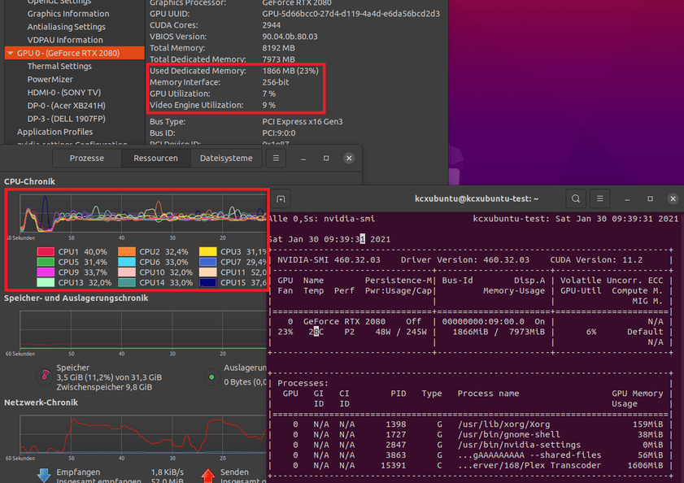The image size is (684, 483).
Task: Open Graphics Information in NVIDIA settings
Action: click(x=68, y=14)
